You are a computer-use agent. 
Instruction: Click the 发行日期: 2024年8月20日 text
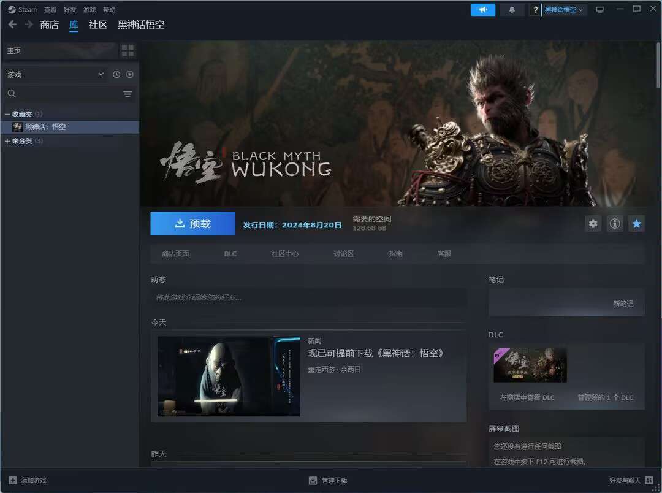click(x=292, y=225)
